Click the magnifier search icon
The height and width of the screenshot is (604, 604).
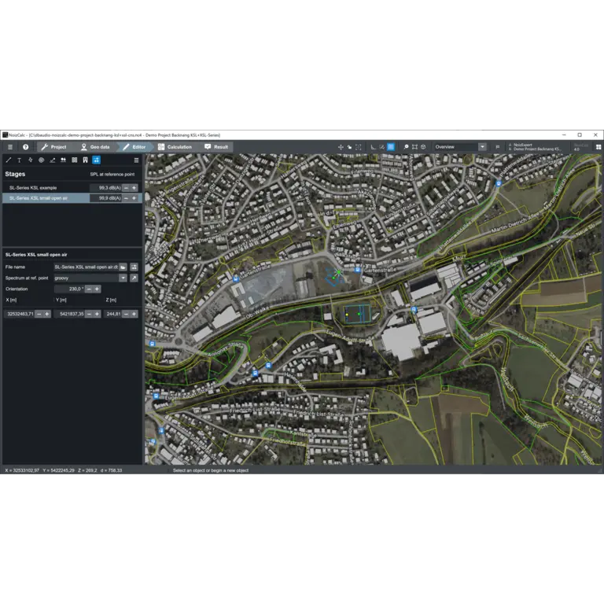(406, 147)
